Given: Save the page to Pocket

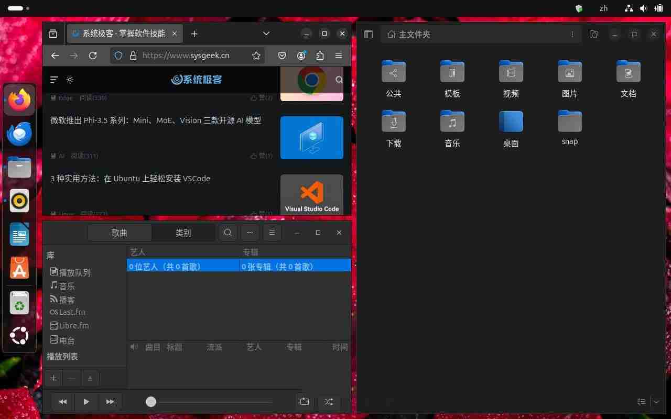Looking at the screenshot, I should (282, 56).
